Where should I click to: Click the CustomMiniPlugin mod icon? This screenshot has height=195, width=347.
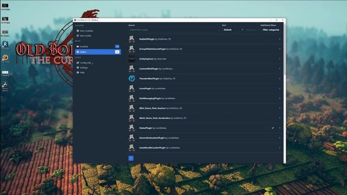click(132, 69)
